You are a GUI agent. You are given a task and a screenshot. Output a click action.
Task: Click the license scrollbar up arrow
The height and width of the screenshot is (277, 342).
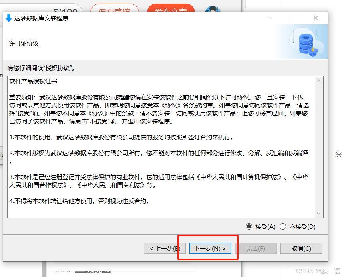[318, 81]
